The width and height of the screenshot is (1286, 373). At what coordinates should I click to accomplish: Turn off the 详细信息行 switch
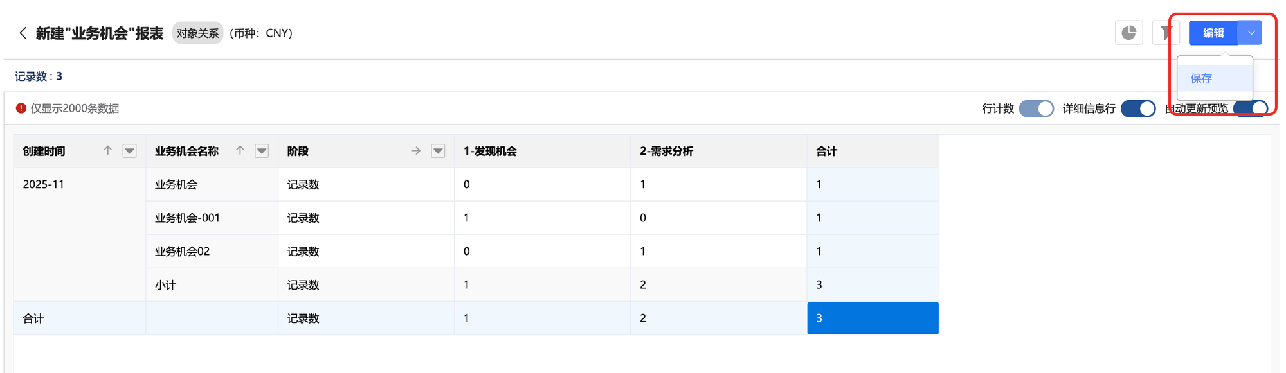click(1137, 108)
